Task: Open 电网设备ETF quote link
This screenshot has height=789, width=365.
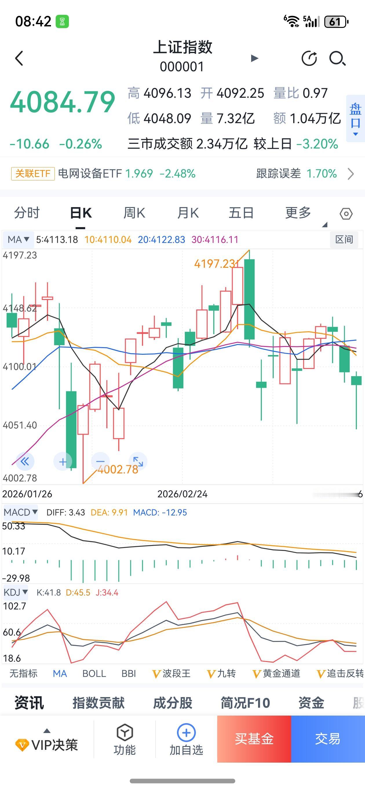Action: [127, 174]
